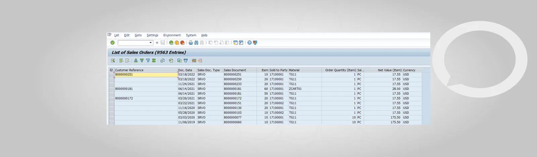Screen dimensions: 537x157
Task: Click the Local File export icon
Action: pos(179,61)
